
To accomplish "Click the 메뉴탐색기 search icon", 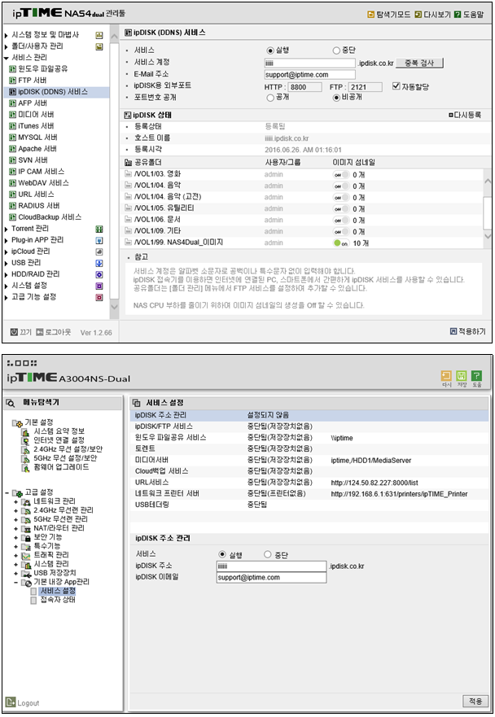I will point(11,403).
